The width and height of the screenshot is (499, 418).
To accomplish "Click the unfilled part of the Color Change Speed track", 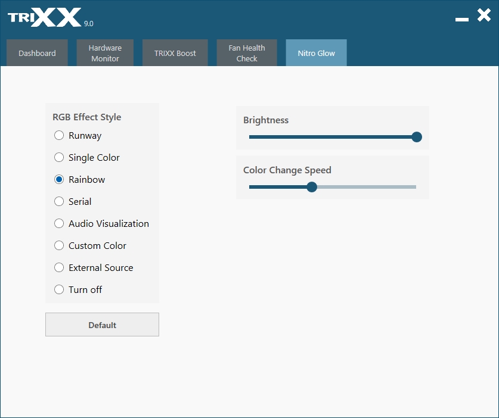I will click(367, 187).
